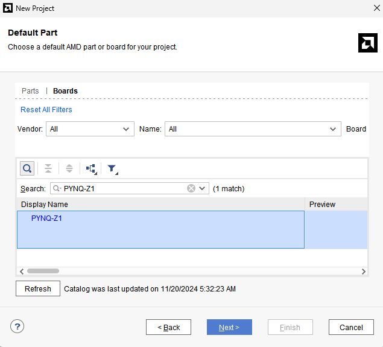Switch to the Parts tab
The image size is (383, 347).
click(30, 91)
